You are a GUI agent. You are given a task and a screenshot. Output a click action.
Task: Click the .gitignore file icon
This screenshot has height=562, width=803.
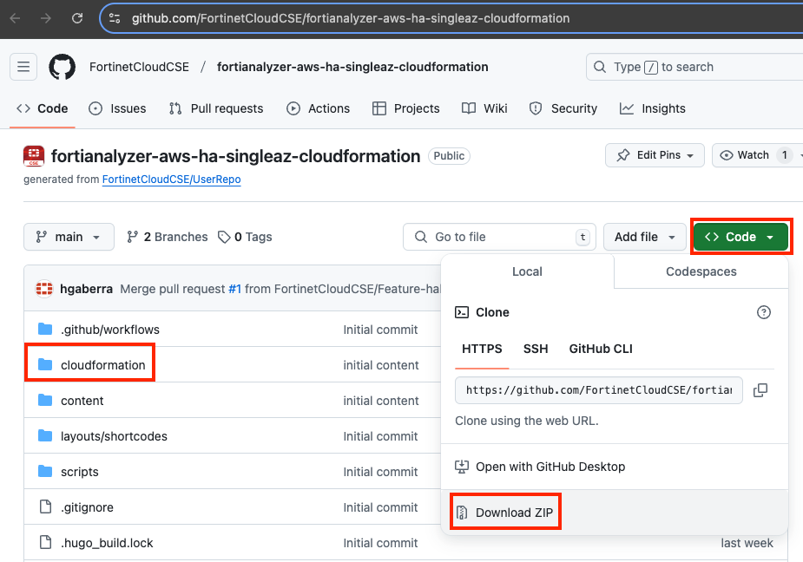[x=46, y=506]
